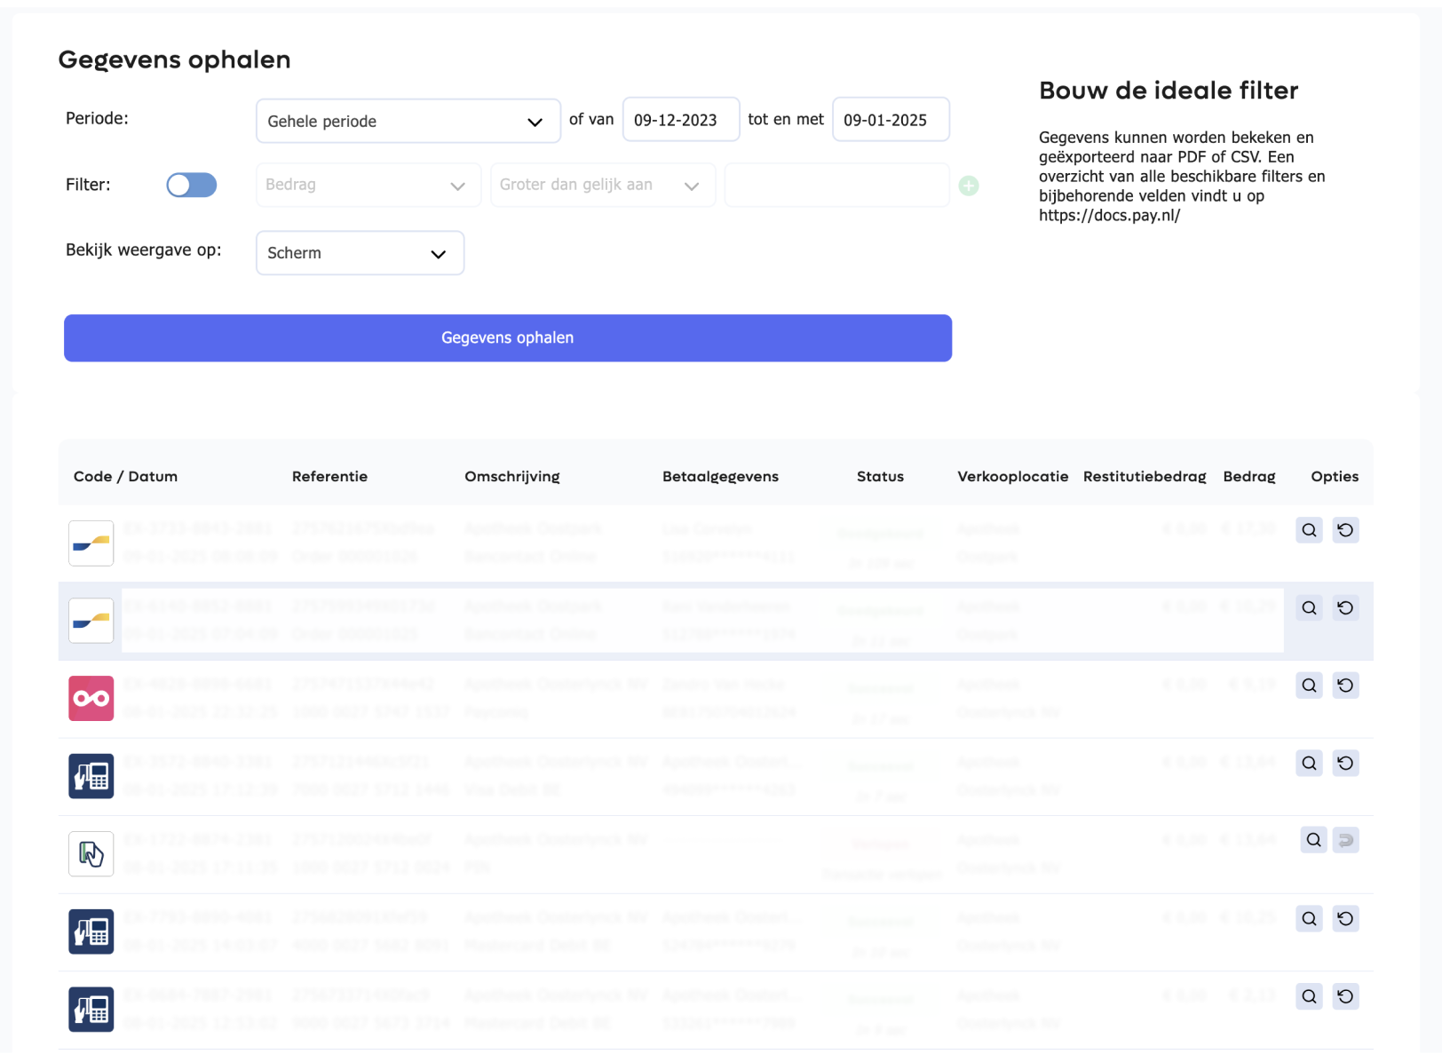The width and height of the screenshot is (1442, 1062).
Task: Click refund arrow in the second-to-last row
Action: point(1345,918)
